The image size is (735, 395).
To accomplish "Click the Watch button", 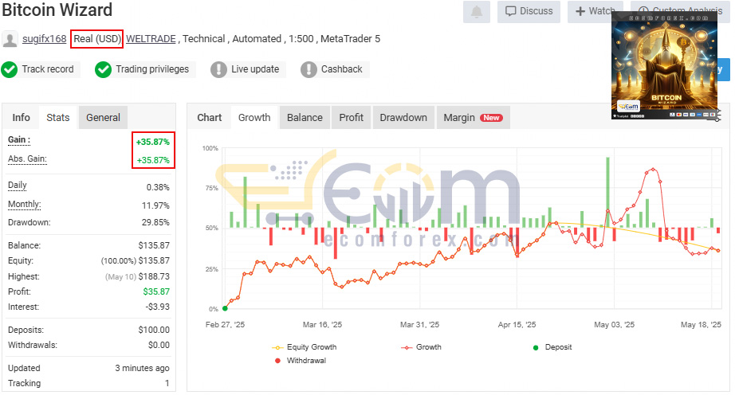I will click(x=595, y=11).
